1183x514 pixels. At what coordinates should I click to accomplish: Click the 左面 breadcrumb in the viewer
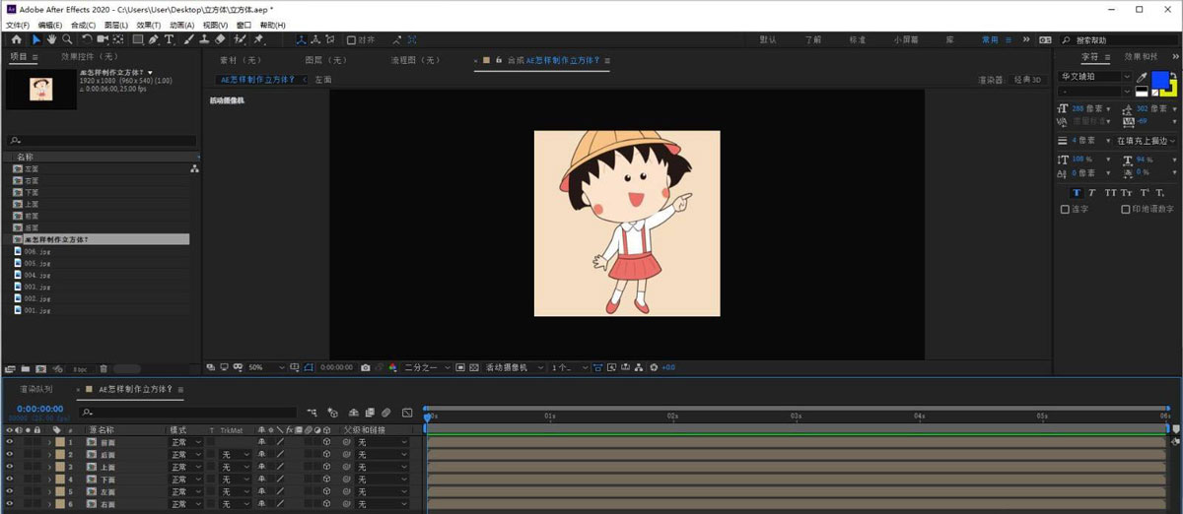click(323, 80)
